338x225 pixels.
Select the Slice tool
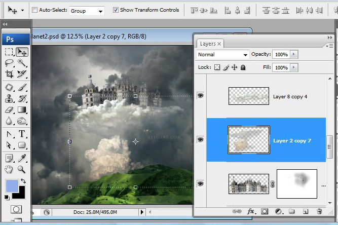click(x=22, y=74)
